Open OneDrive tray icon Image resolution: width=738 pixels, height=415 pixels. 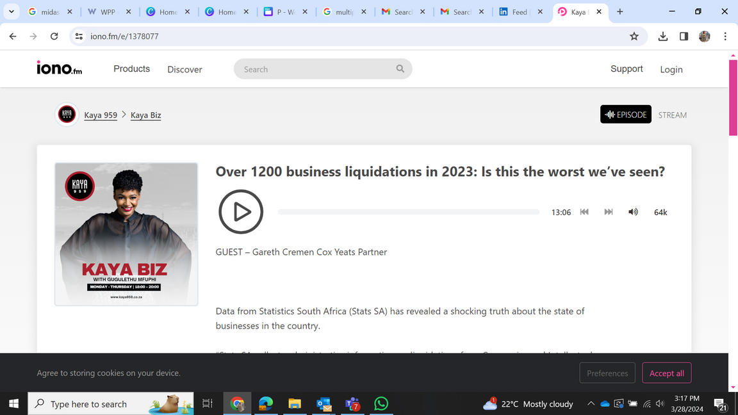pos(605,403)
